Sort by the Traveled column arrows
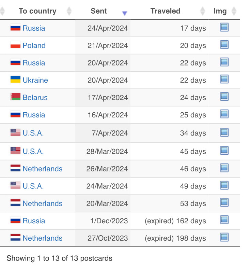 [x=203, y=11]
